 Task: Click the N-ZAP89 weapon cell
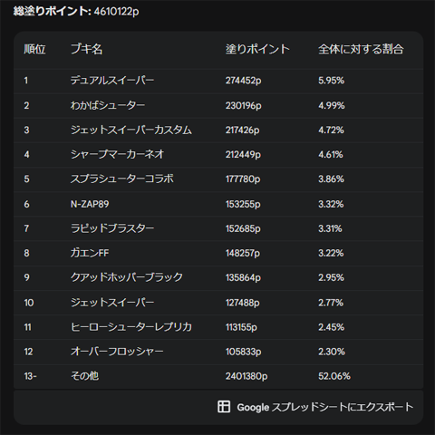[90, 204]
